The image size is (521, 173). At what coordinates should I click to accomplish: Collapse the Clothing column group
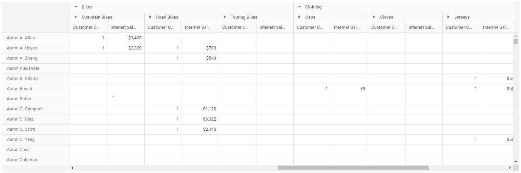299,7
